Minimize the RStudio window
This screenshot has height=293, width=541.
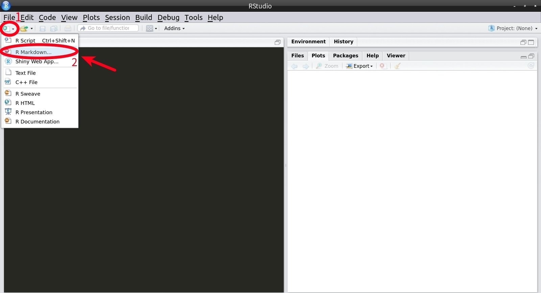[x=515, y=6]
